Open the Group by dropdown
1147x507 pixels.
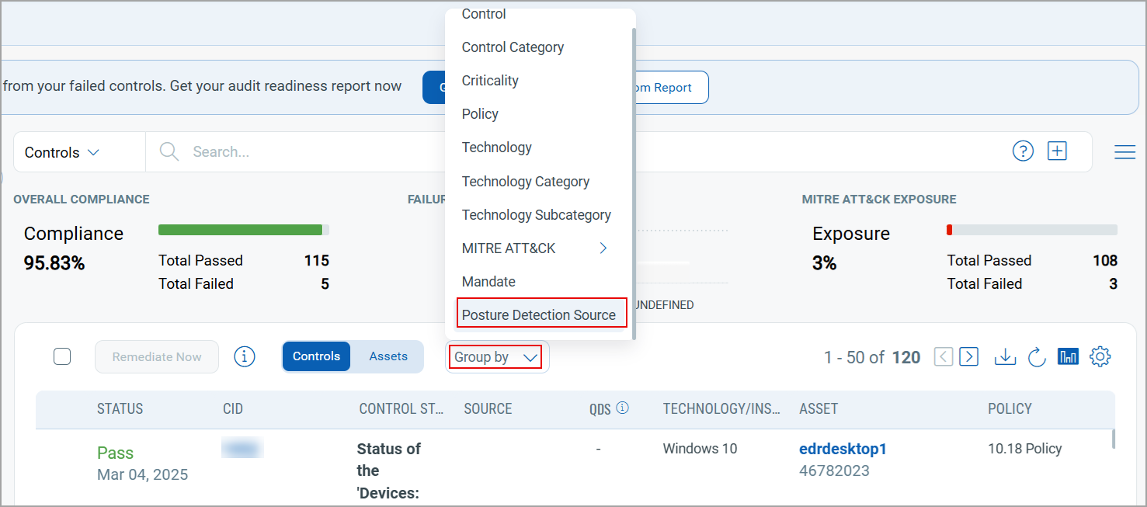[496, 357]
